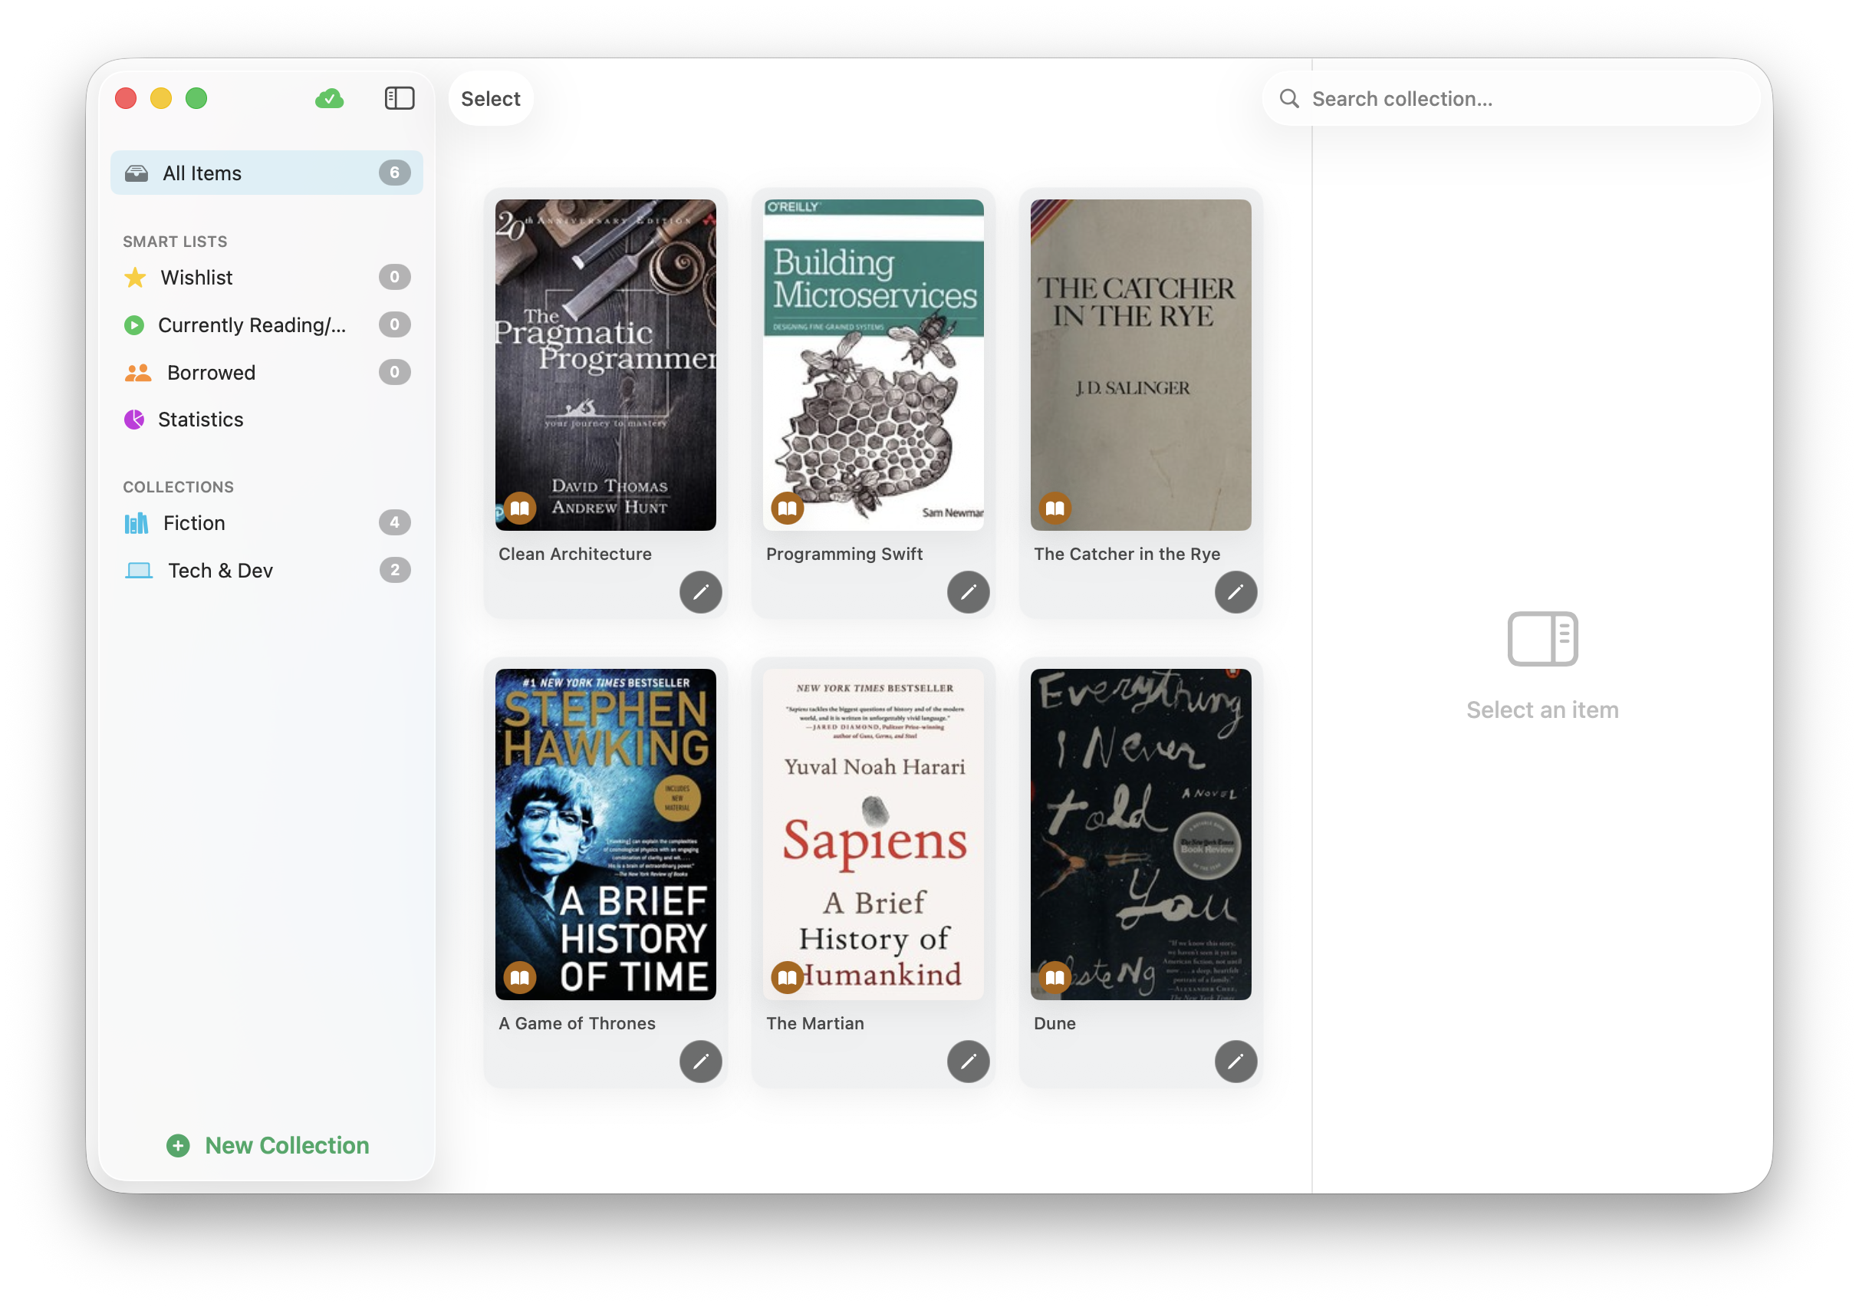The width and height of the screenshot is (1859, 1307).
Task: Edit The Martian item
Action: coord(968,1062)
